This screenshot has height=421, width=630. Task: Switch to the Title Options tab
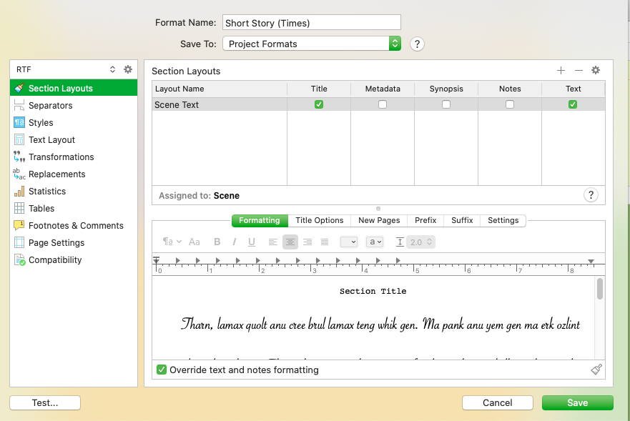(320, 220)
